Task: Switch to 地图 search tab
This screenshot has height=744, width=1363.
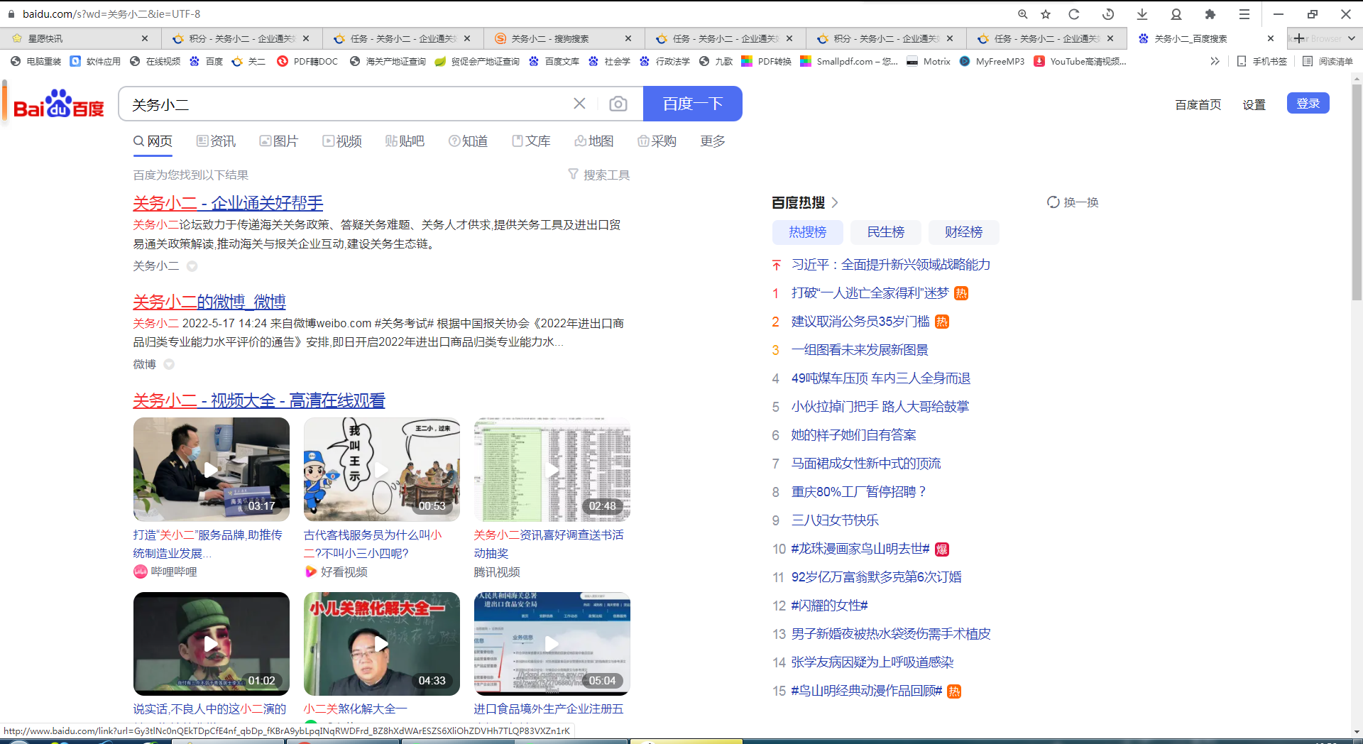Action: (x=594, y=141)
